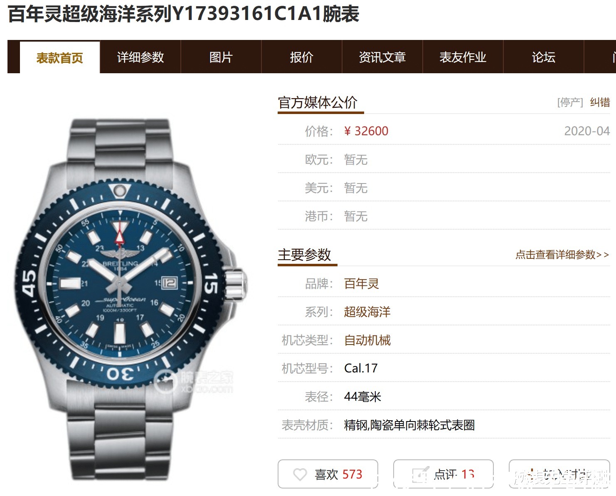Click the heart icon beside 喜欢
Viewport: 616px width, 496px height.
[x=300, y=474]
